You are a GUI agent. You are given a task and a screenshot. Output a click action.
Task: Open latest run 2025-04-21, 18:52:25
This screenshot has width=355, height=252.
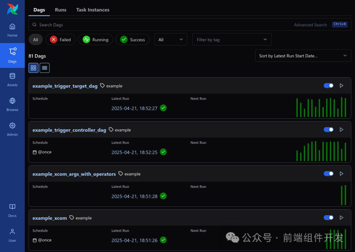[x=134, y=152]
